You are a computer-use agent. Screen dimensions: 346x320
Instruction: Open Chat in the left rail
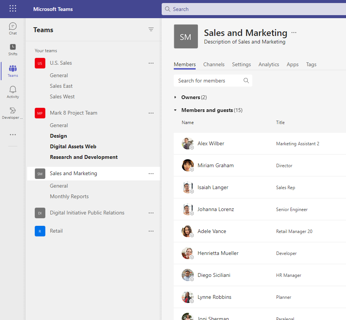click(x=13, y=29)
